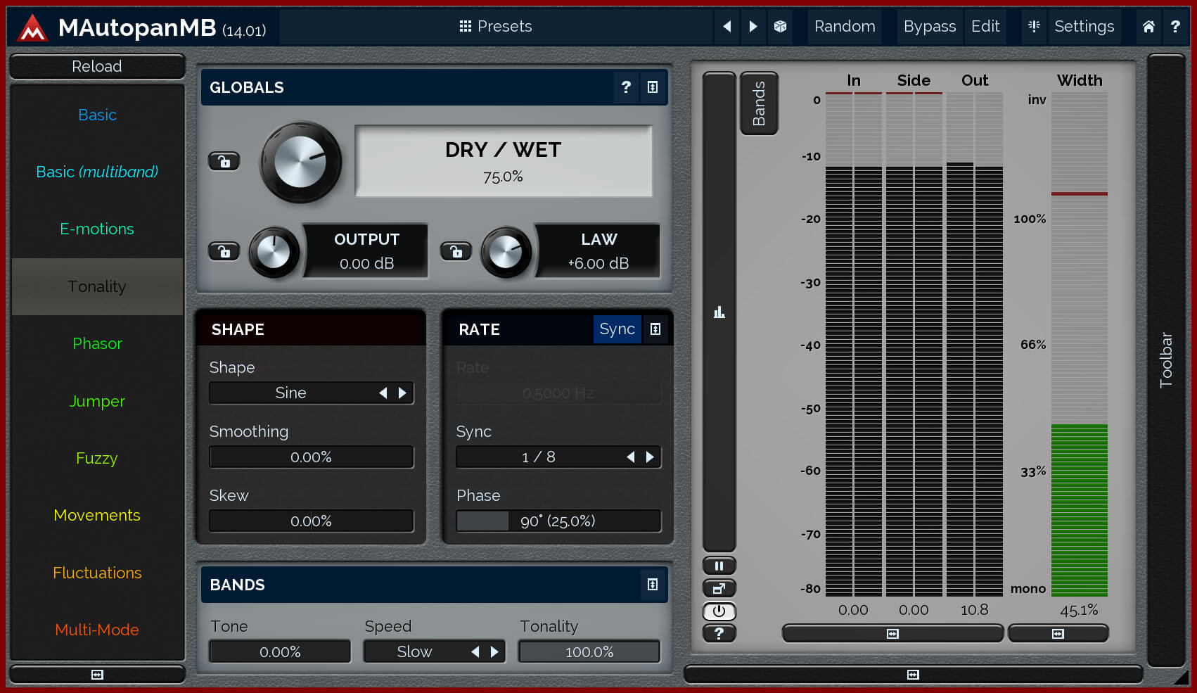Select next Sync value right arrow
1197x693 pixels.
coord(650,457)
